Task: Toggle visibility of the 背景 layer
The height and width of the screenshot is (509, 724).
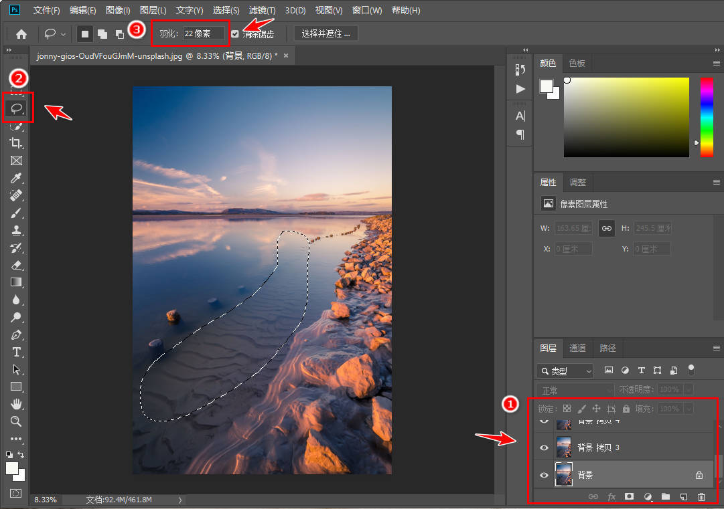Action: [544, 475]
